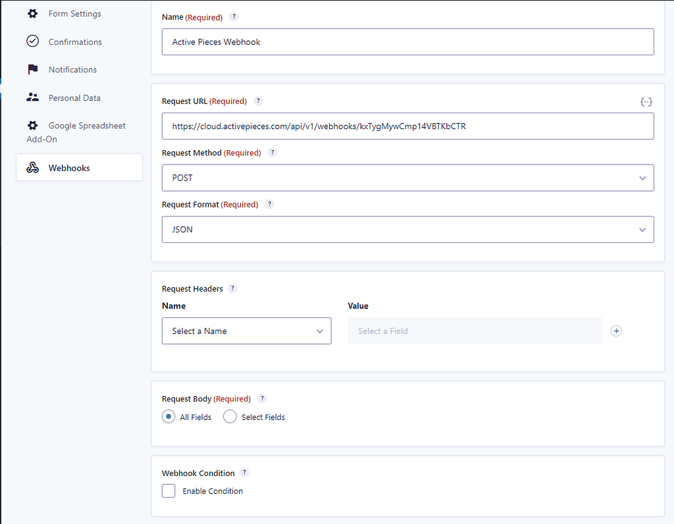Open smart tags with the {·} icon
This screenshot has width=674, height=524.
pos(646,101)
